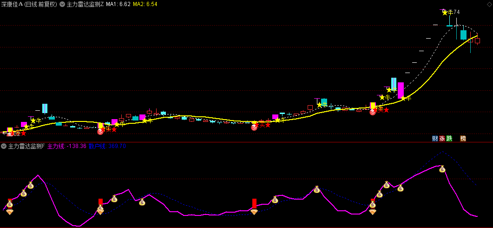Expand the dropdown arrow beside 主力雷达监测Z
This screenshot has width=493, height=228.
(63, 4)
